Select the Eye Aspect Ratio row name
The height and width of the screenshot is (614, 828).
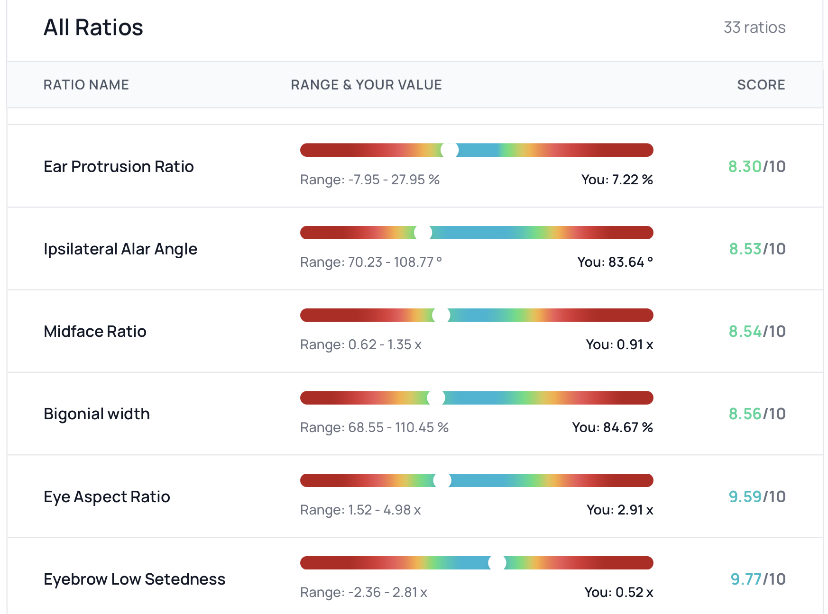[107, 497]
